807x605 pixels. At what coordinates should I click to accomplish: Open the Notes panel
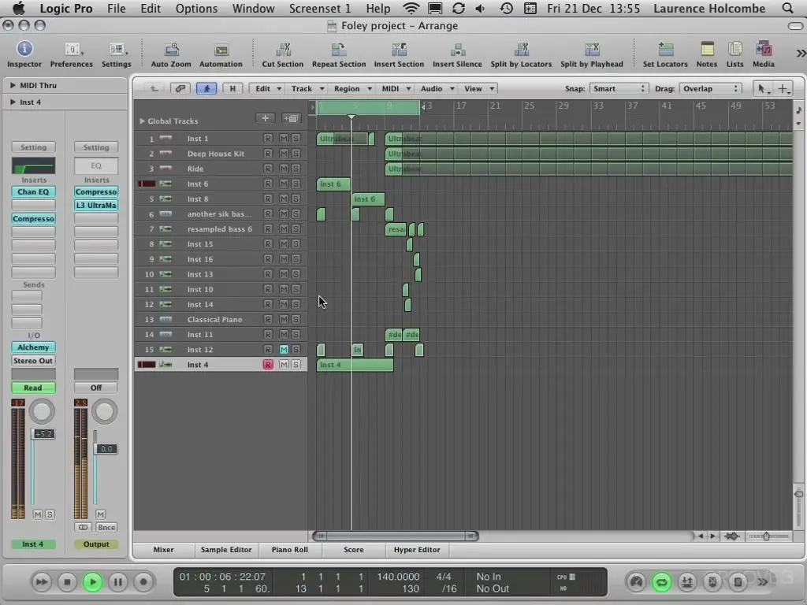[x=707, y=54]
